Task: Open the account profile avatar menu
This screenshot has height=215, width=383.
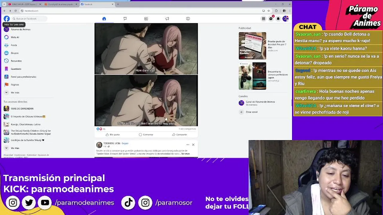Action: [285, 19]
